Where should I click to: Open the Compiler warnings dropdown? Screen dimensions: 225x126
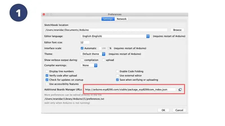point(89,66)
